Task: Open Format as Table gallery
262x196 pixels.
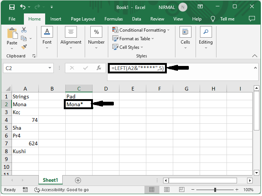Action: tap(133, 39)
